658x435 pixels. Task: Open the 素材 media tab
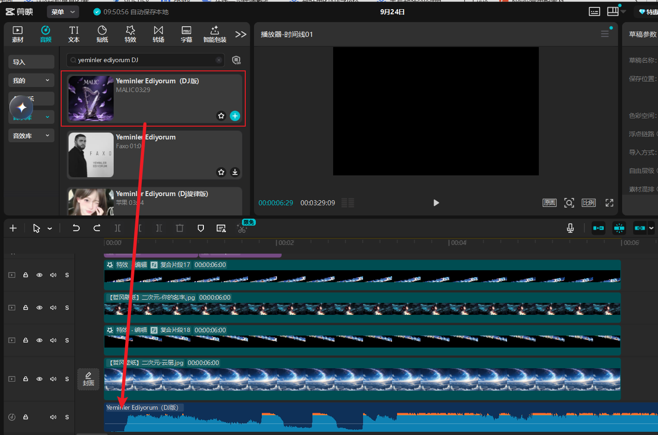pyautogui.click(x=17, y=35)
